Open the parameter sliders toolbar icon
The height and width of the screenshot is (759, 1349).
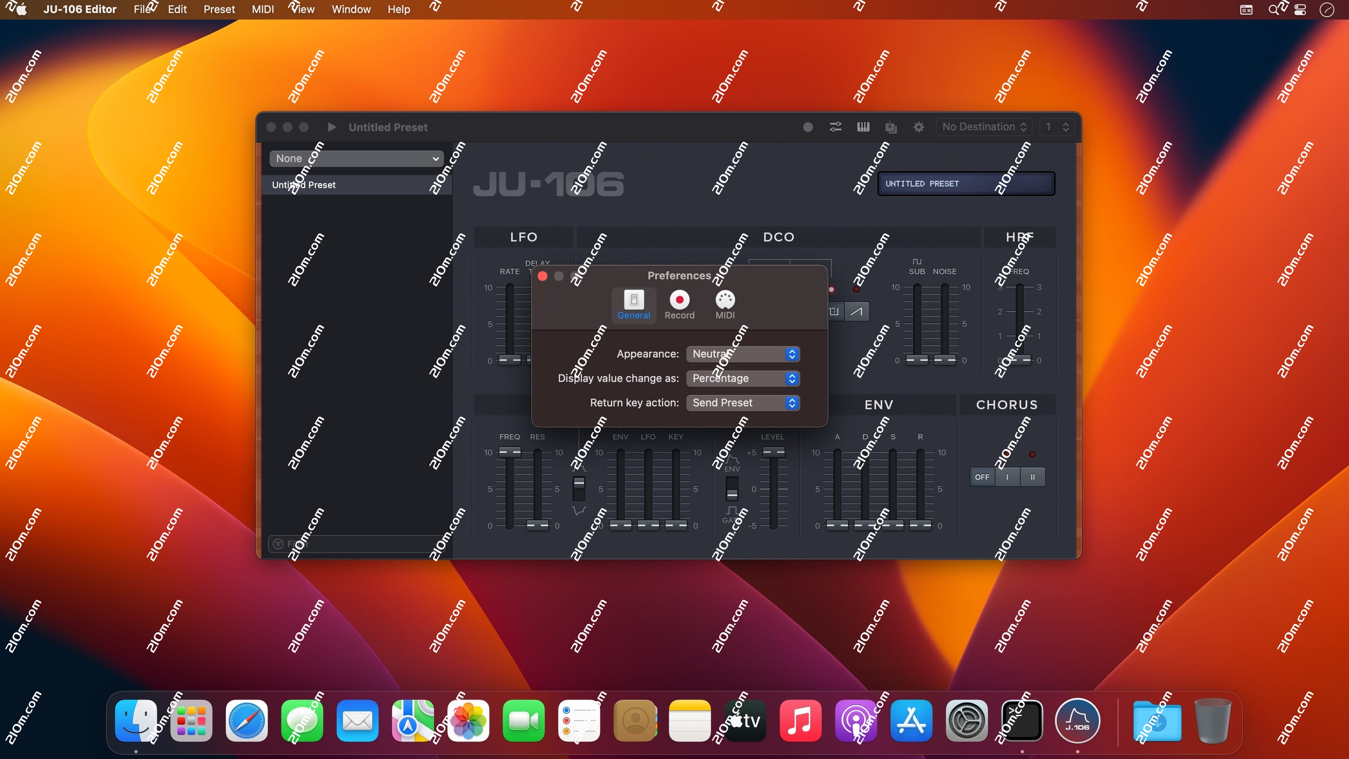click(835, 127)
